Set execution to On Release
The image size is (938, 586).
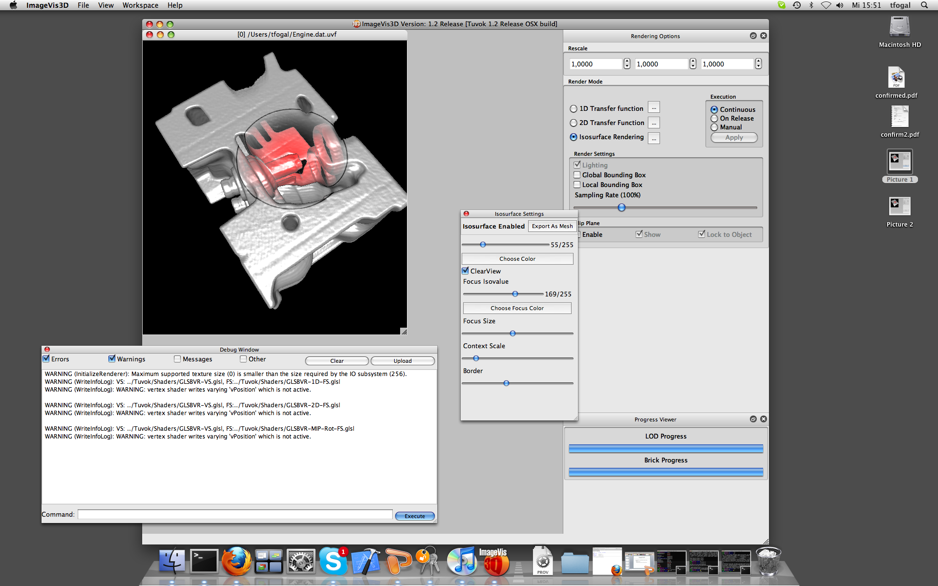click(x=732, y=118)
